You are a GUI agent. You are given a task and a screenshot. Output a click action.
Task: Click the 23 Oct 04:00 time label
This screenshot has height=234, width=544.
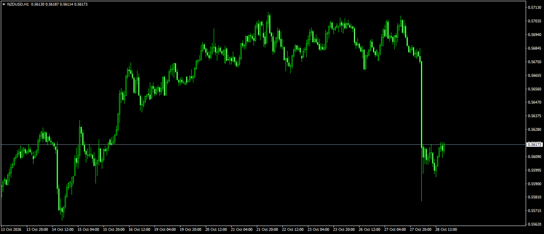[x=318, y=230]
